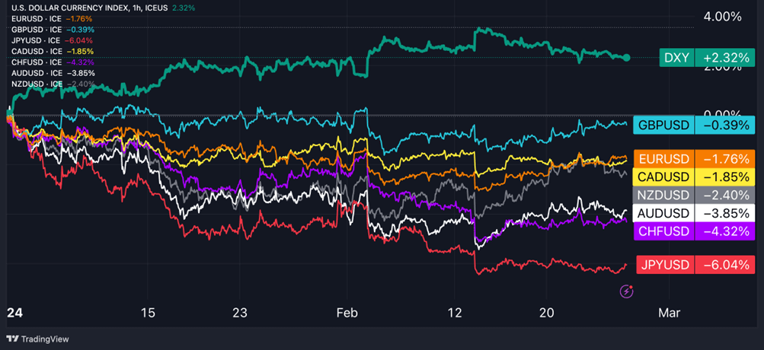Click the TradingView logo icon
The height and width of the screenshot is (350, 764).
[11, 339]
